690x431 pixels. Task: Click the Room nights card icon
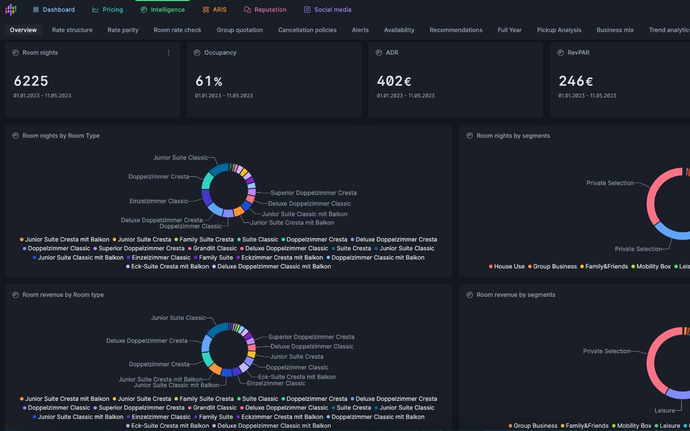click(x=15, y=53)
